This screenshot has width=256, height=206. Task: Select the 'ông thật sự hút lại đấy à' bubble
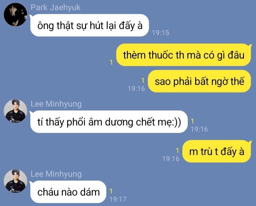tap(90, 25)
